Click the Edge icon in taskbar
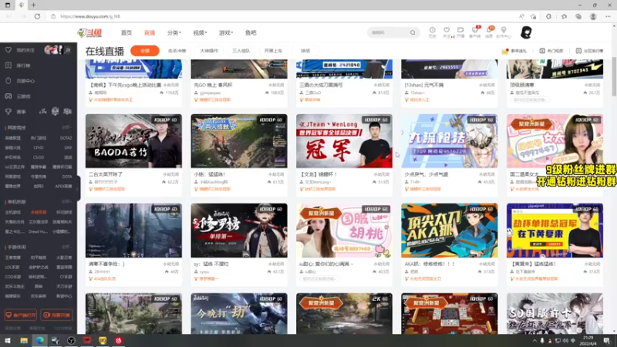 coord(40,341)
